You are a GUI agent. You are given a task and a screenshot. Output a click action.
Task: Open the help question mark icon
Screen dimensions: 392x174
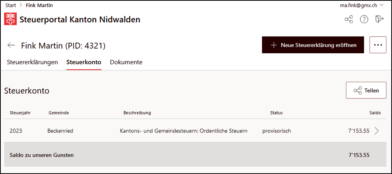[364, 19]
